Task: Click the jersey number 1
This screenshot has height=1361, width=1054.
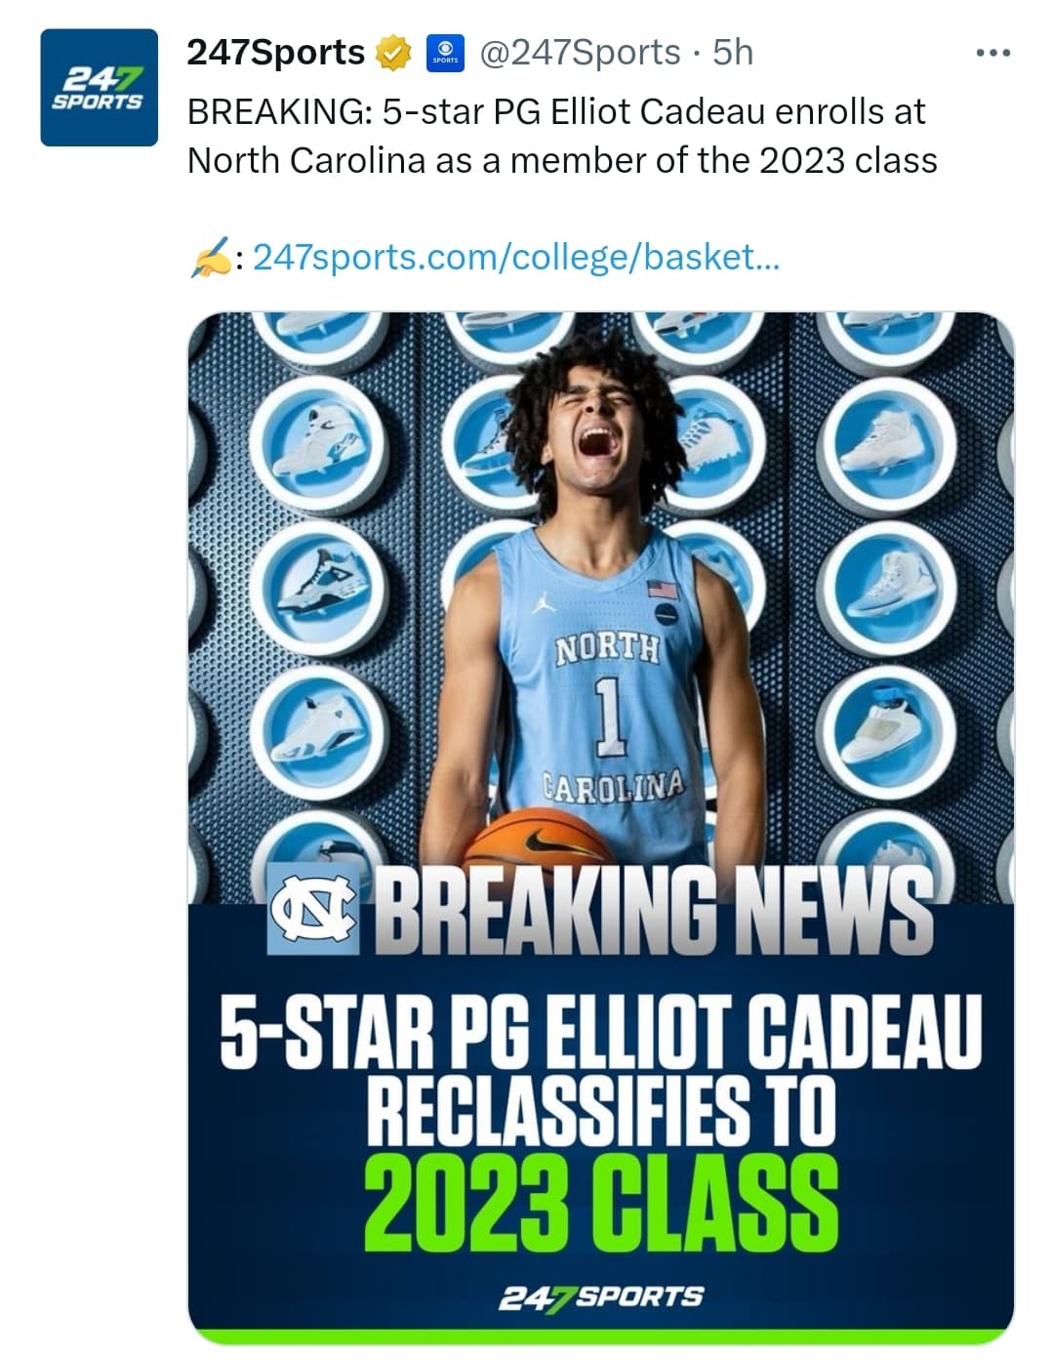Action: (x=611, y=719)
